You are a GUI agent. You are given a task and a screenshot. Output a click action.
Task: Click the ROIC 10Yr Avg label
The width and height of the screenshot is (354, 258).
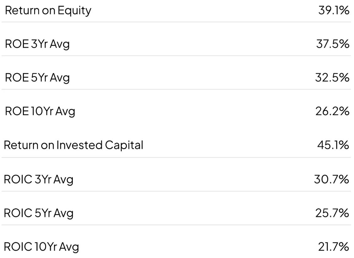tap(41, 247)
